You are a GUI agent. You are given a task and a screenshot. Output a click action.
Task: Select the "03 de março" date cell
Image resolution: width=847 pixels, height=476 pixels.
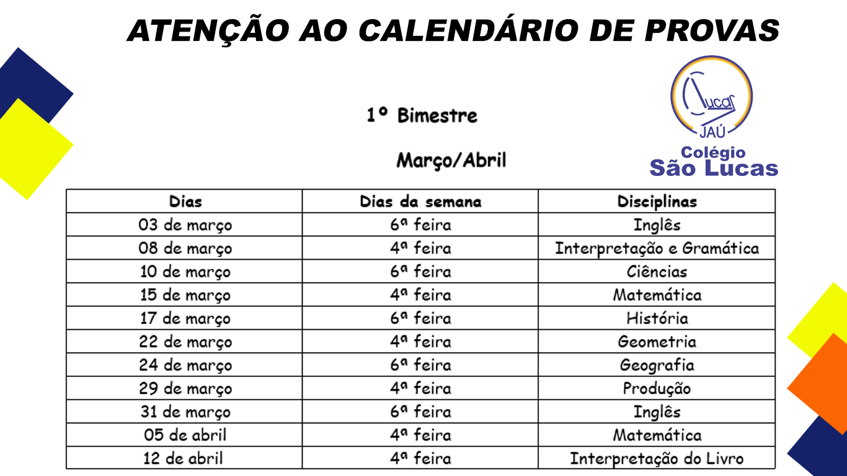[185, 225]
